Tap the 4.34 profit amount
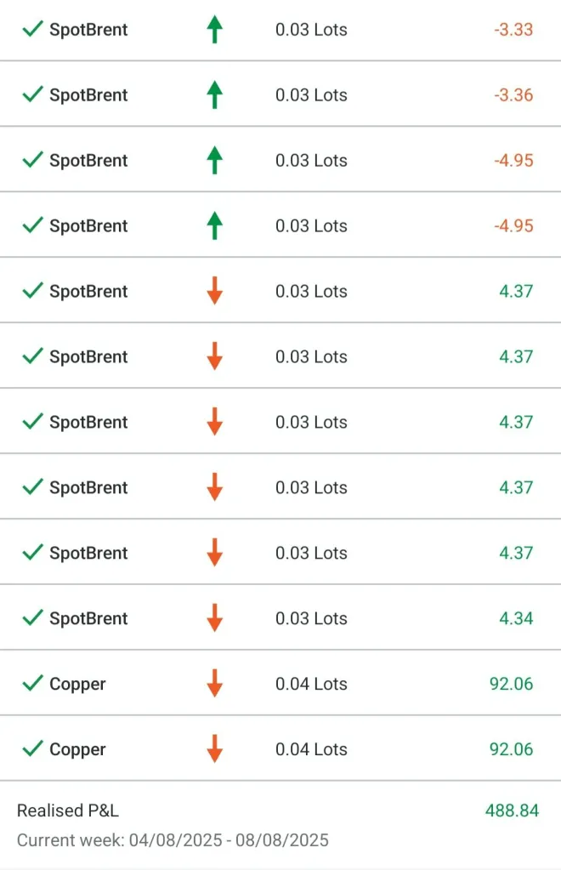This screenshot has height=870, width=561. pyautogui.click(x=517, y=618)
